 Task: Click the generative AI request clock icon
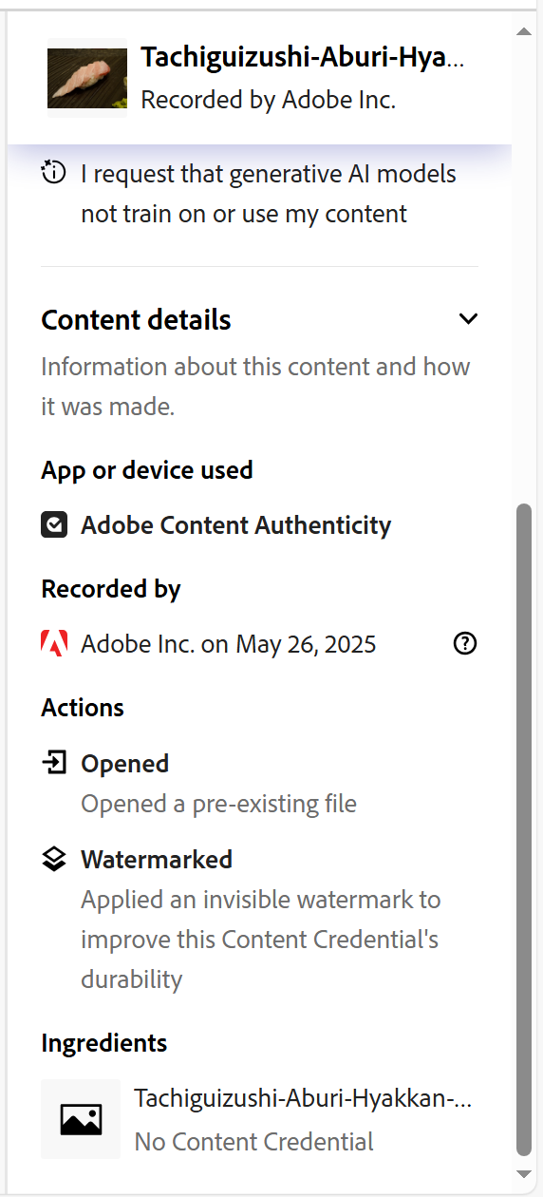tap(54, 173)
